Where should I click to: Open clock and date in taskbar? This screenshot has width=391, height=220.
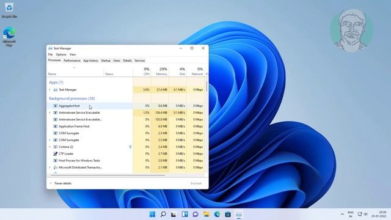[379, 214]
